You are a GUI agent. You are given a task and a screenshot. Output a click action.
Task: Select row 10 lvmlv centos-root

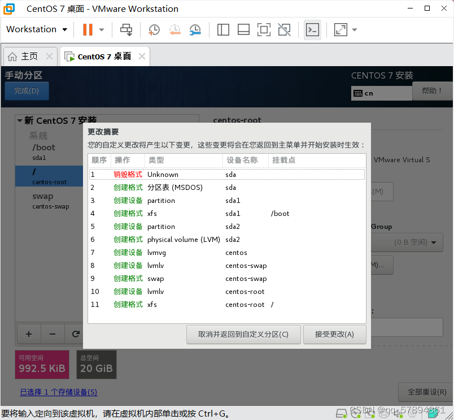[227, 292]
